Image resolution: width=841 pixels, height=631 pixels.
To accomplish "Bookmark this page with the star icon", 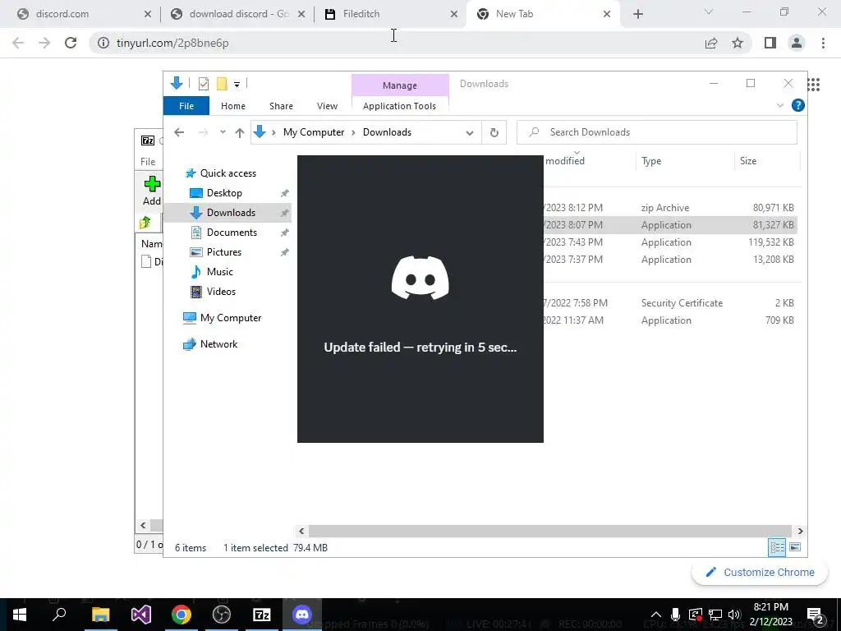I will coord(738,43).
